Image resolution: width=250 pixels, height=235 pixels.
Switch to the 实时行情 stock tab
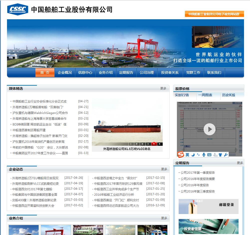[x=182, y=95]
